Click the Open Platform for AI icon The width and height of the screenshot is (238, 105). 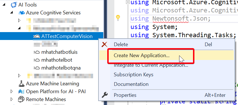(x=22, y=91)
